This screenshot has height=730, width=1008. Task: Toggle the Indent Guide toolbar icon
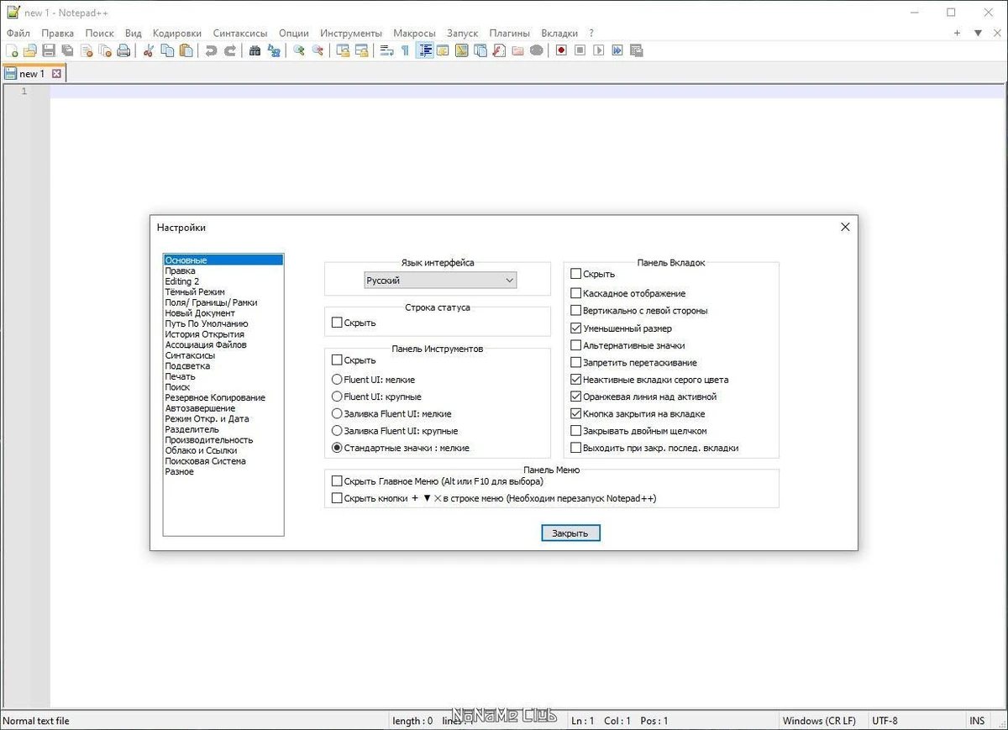click(424, 50)
